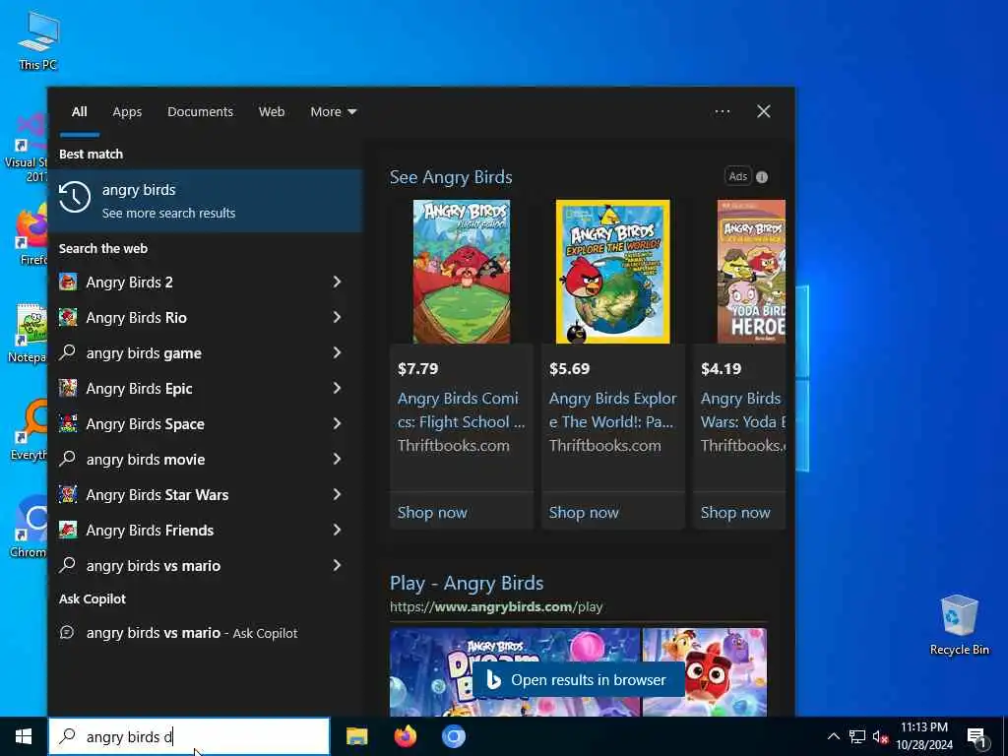The image size is (1008, 756).
Task: Select angry birds best match result
Action: [205, 201]
